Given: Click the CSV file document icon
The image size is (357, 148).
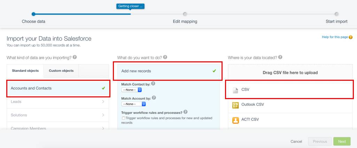Looking at the screenshot, I should [x=235, y=90].
